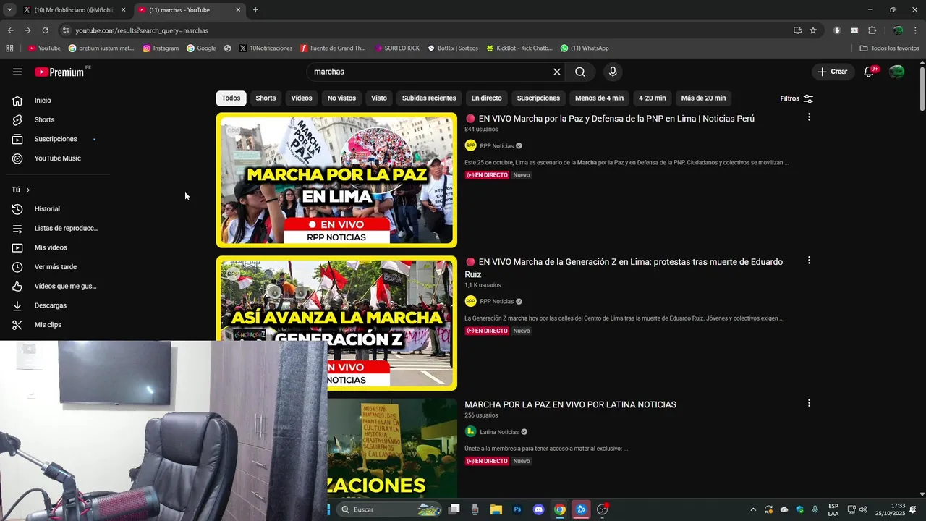Start voice search with the microphone

613,72
